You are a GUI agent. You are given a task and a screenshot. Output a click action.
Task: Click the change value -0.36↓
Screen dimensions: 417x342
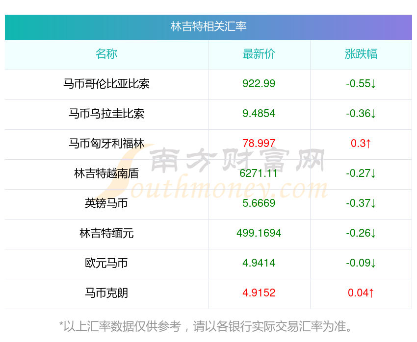[x=361, y=114]
